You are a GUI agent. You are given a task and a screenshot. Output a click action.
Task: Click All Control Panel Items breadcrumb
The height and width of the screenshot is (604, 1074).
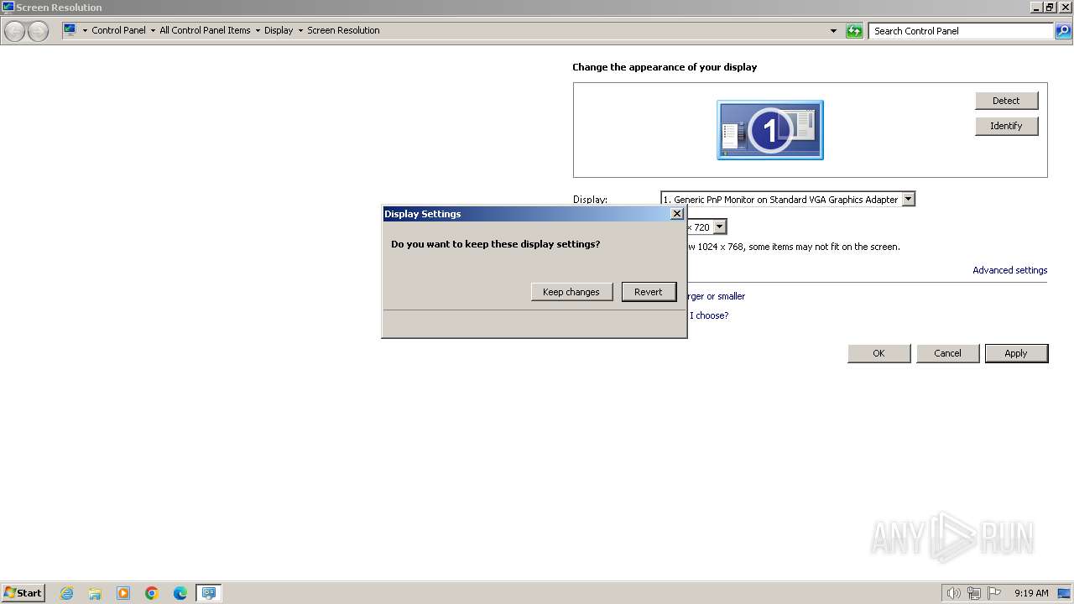click(205, 30)
